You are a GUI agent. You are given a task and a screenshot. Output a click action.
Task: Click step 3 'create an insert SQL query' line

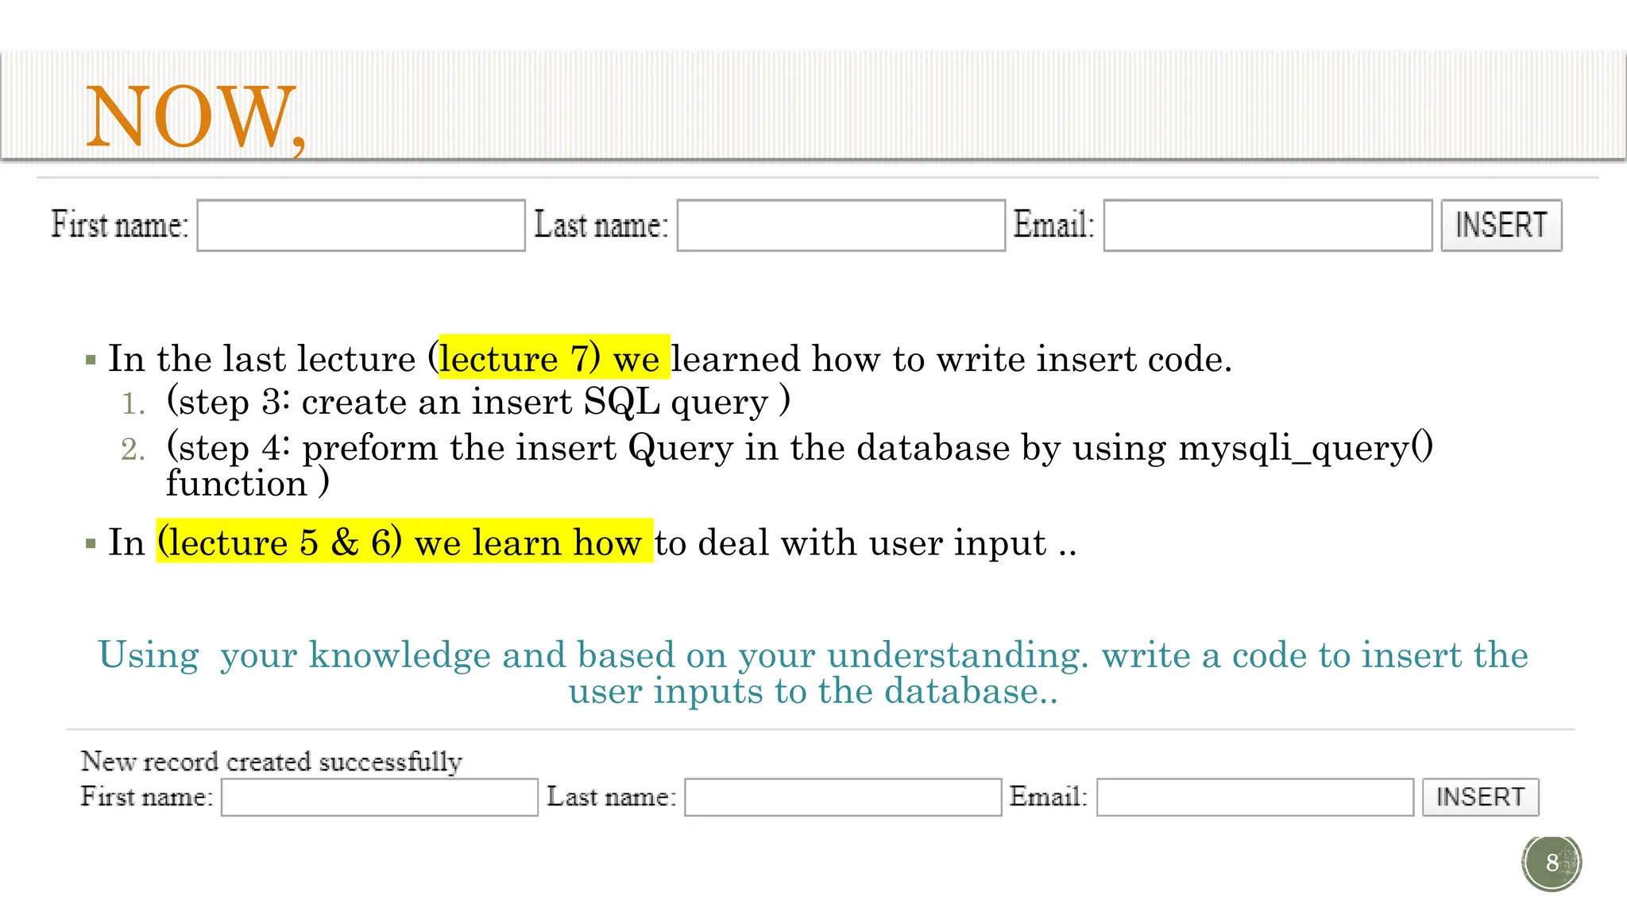click(x=478, y=401)
